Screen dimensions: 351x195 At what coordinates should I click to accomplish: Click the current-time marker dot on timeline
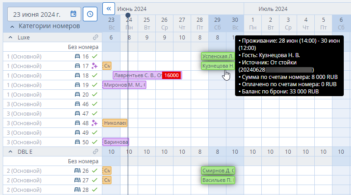coord(128,15)
